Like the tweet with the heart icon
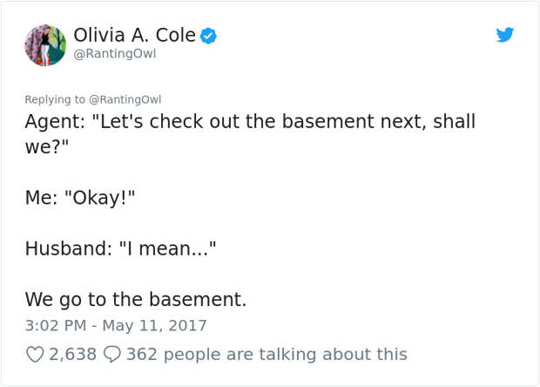This screenshot has height=387, width=540. (35, 354)
